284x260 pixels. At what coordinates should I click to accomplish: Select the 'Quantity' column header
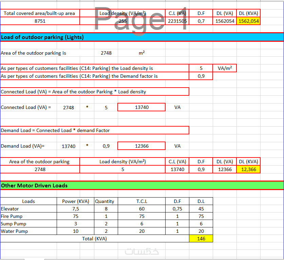pyautogui.click(x=106, y=201)
